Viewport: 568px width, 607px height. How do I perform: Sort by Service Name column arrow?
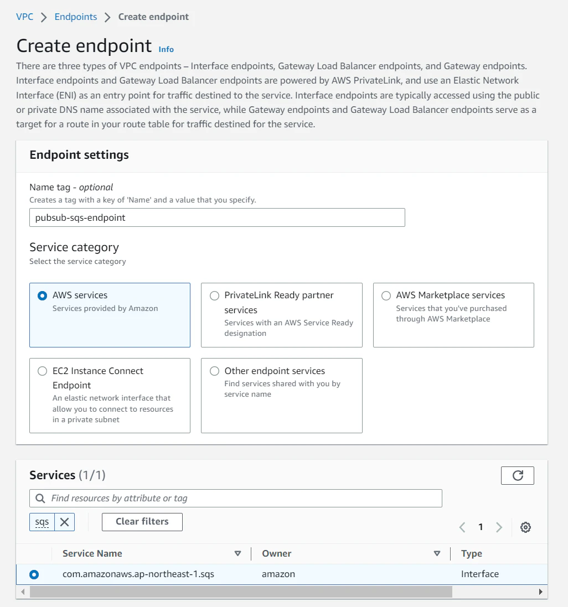coord(237,553)
